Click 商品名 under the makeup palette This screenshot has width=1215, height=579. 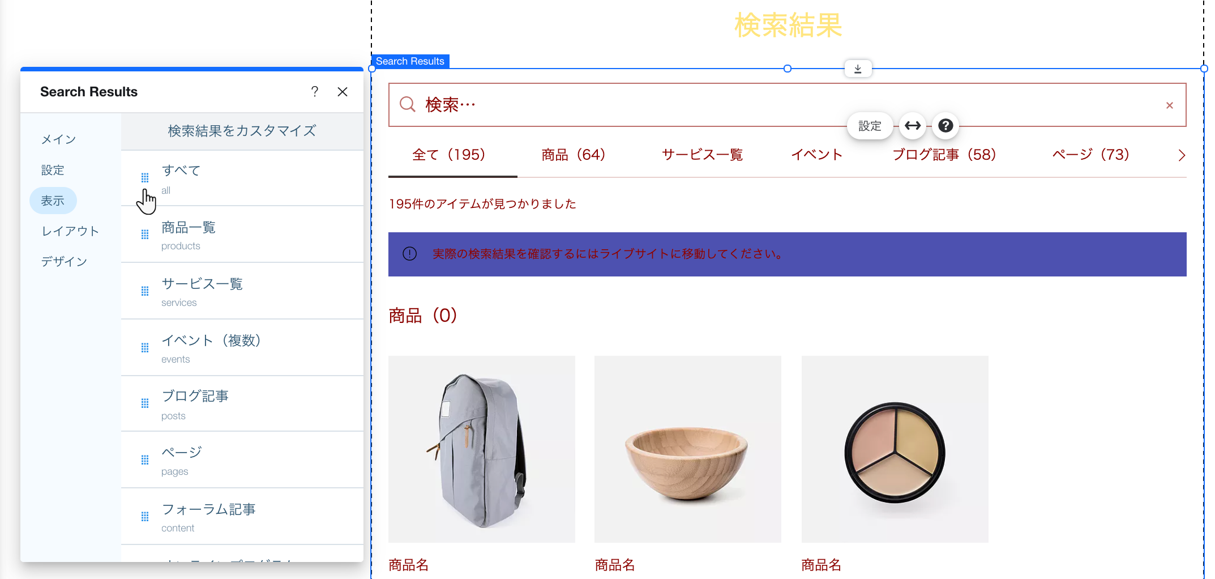point(822,565)
